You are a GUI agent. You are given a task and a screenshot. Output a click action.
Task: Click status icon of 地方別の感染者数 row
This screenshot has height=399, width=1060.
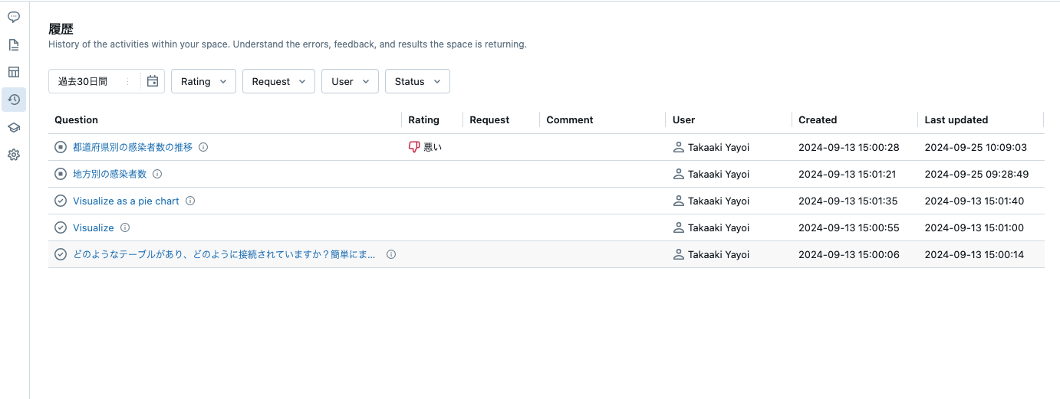coord(61,174)
